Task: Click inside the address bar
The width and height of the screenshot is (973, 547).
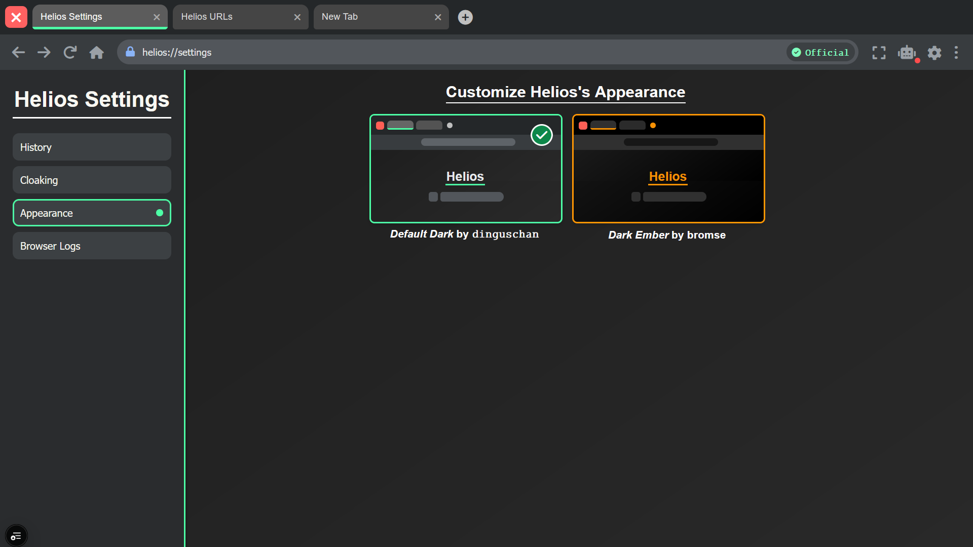Action: click(355, 52)
